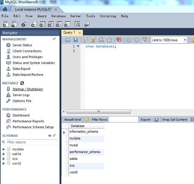194x184 pixels.
Task: Open the Database menu
Action: pos(58,16)
